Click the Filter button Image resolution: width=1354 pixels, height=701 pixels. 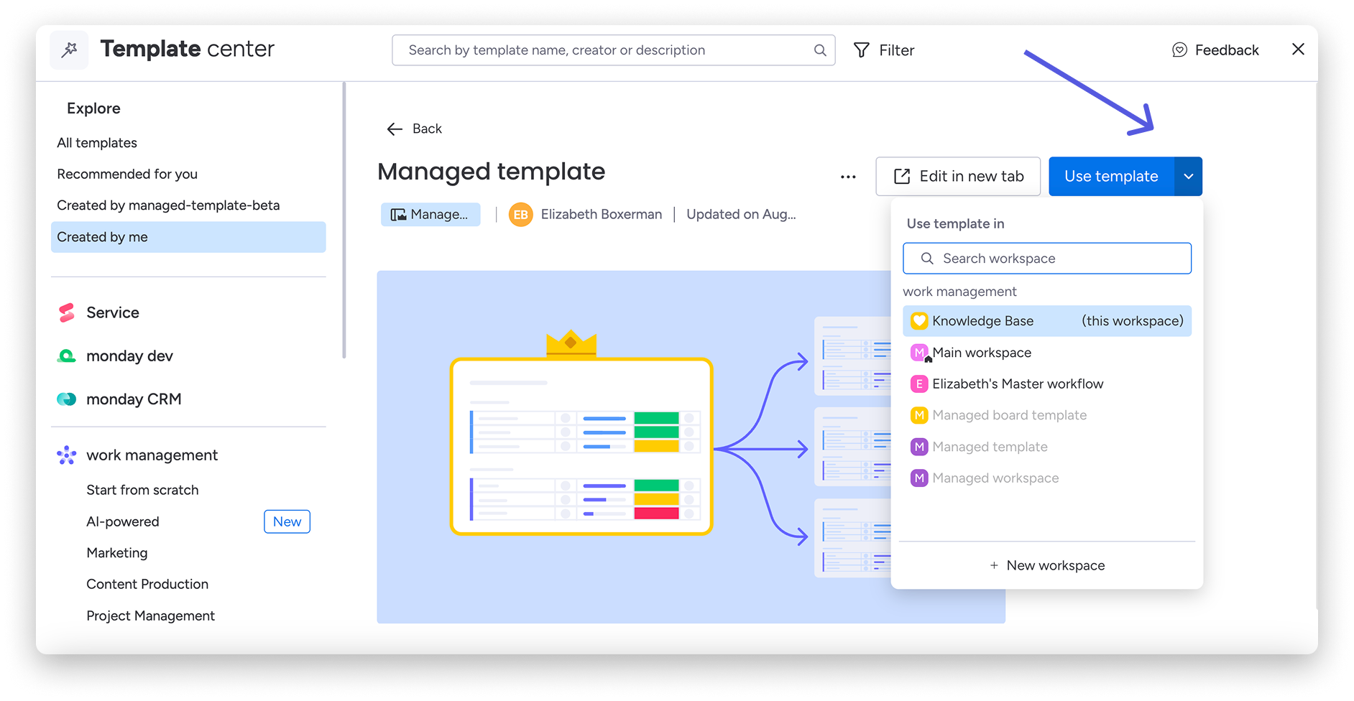tap(884, 50)
